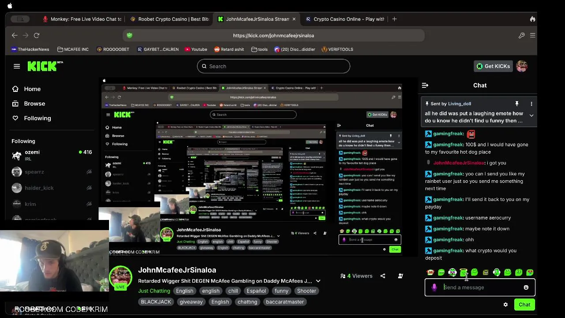Open the MCAFEE INC bookmarks folder
The image size is (565, 318).
click(73, 49)
